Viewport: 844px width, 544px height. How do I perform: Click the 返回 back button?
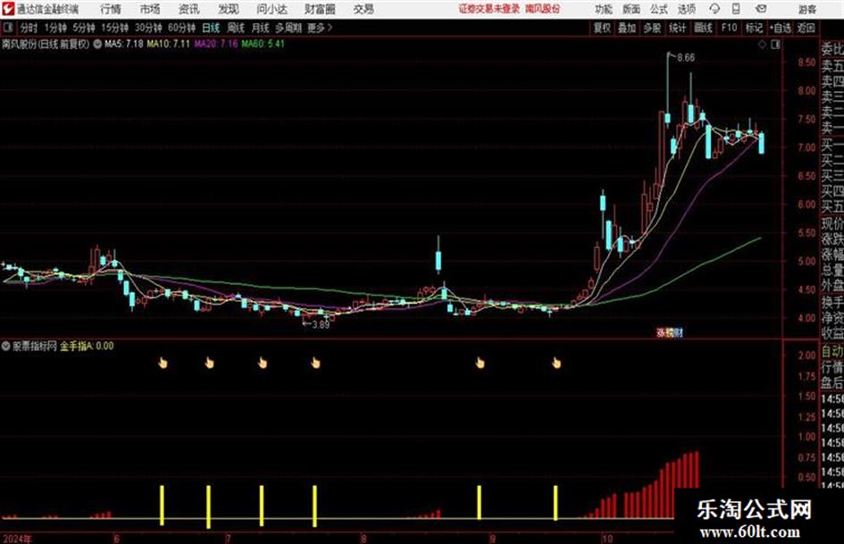click(806, 28)
